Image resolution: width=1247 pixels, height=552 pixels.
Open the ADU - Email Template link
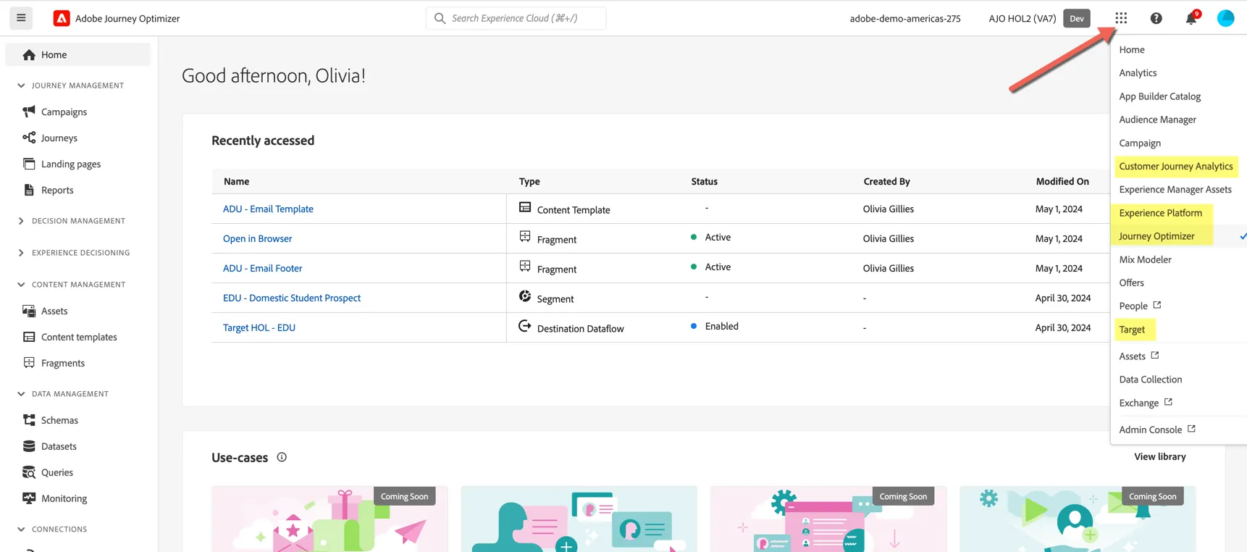(x=268, y=209)
